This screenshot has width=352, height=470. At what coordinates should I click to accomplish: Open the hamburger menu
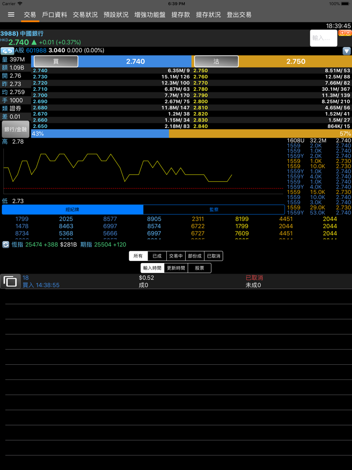coord(11,15)
